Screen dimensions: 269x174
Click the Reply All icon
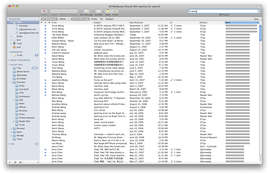point(64,11)
